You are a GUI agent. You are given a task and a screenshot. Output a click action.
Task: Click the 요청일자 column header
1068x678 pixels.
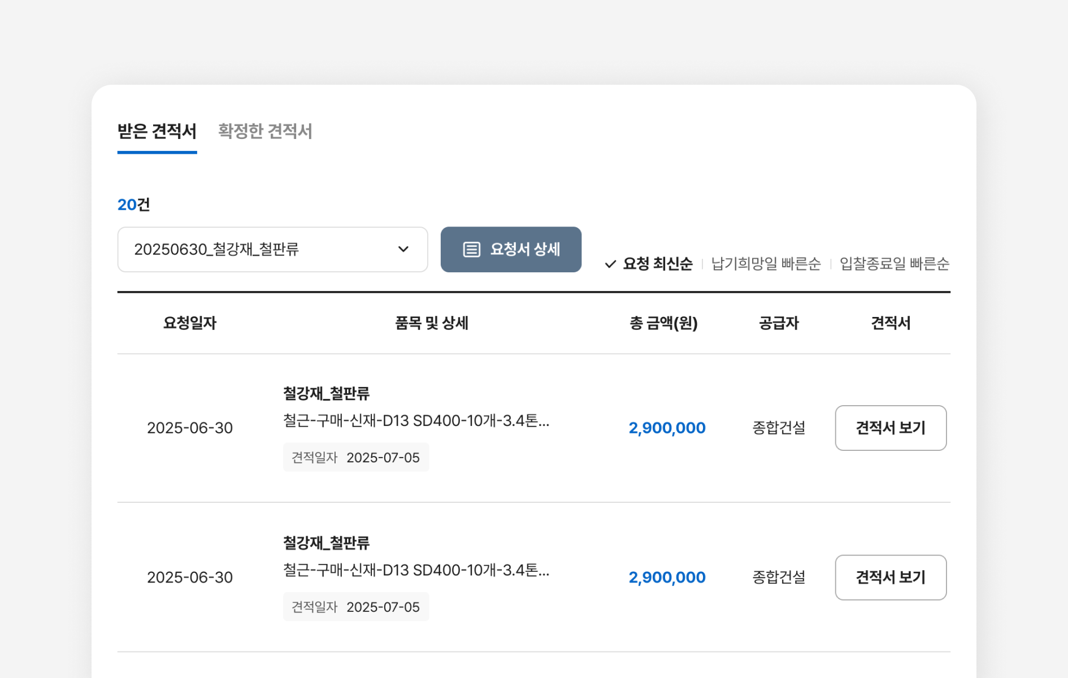(190, 323)
